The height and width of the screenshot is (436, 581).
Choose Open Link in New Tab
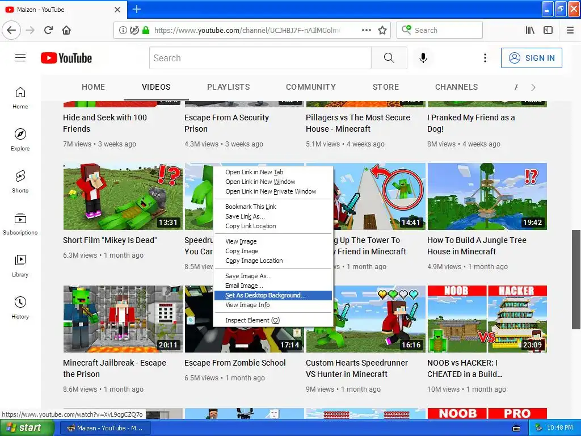pyautogui.click(x=273, y=172)
